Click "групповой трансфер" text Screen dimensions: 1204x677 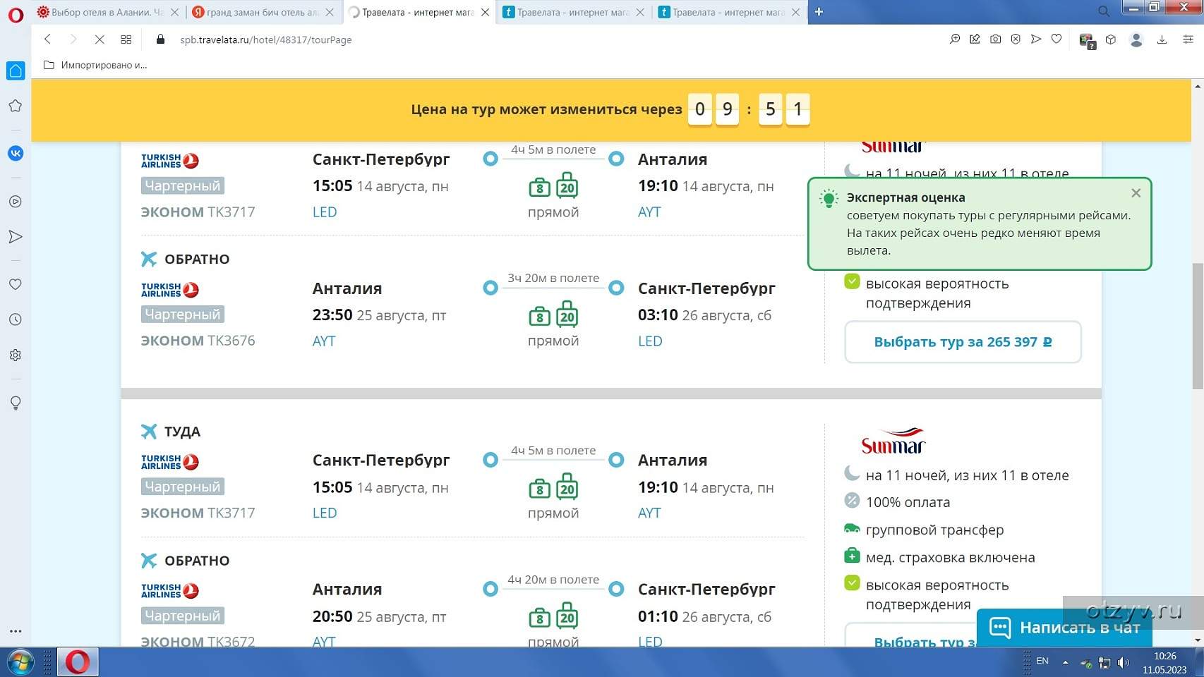[x=934, y=530]
